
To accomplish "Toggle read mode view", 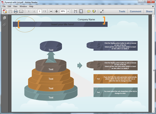I will pyautogui.click(x=101, y=11).
